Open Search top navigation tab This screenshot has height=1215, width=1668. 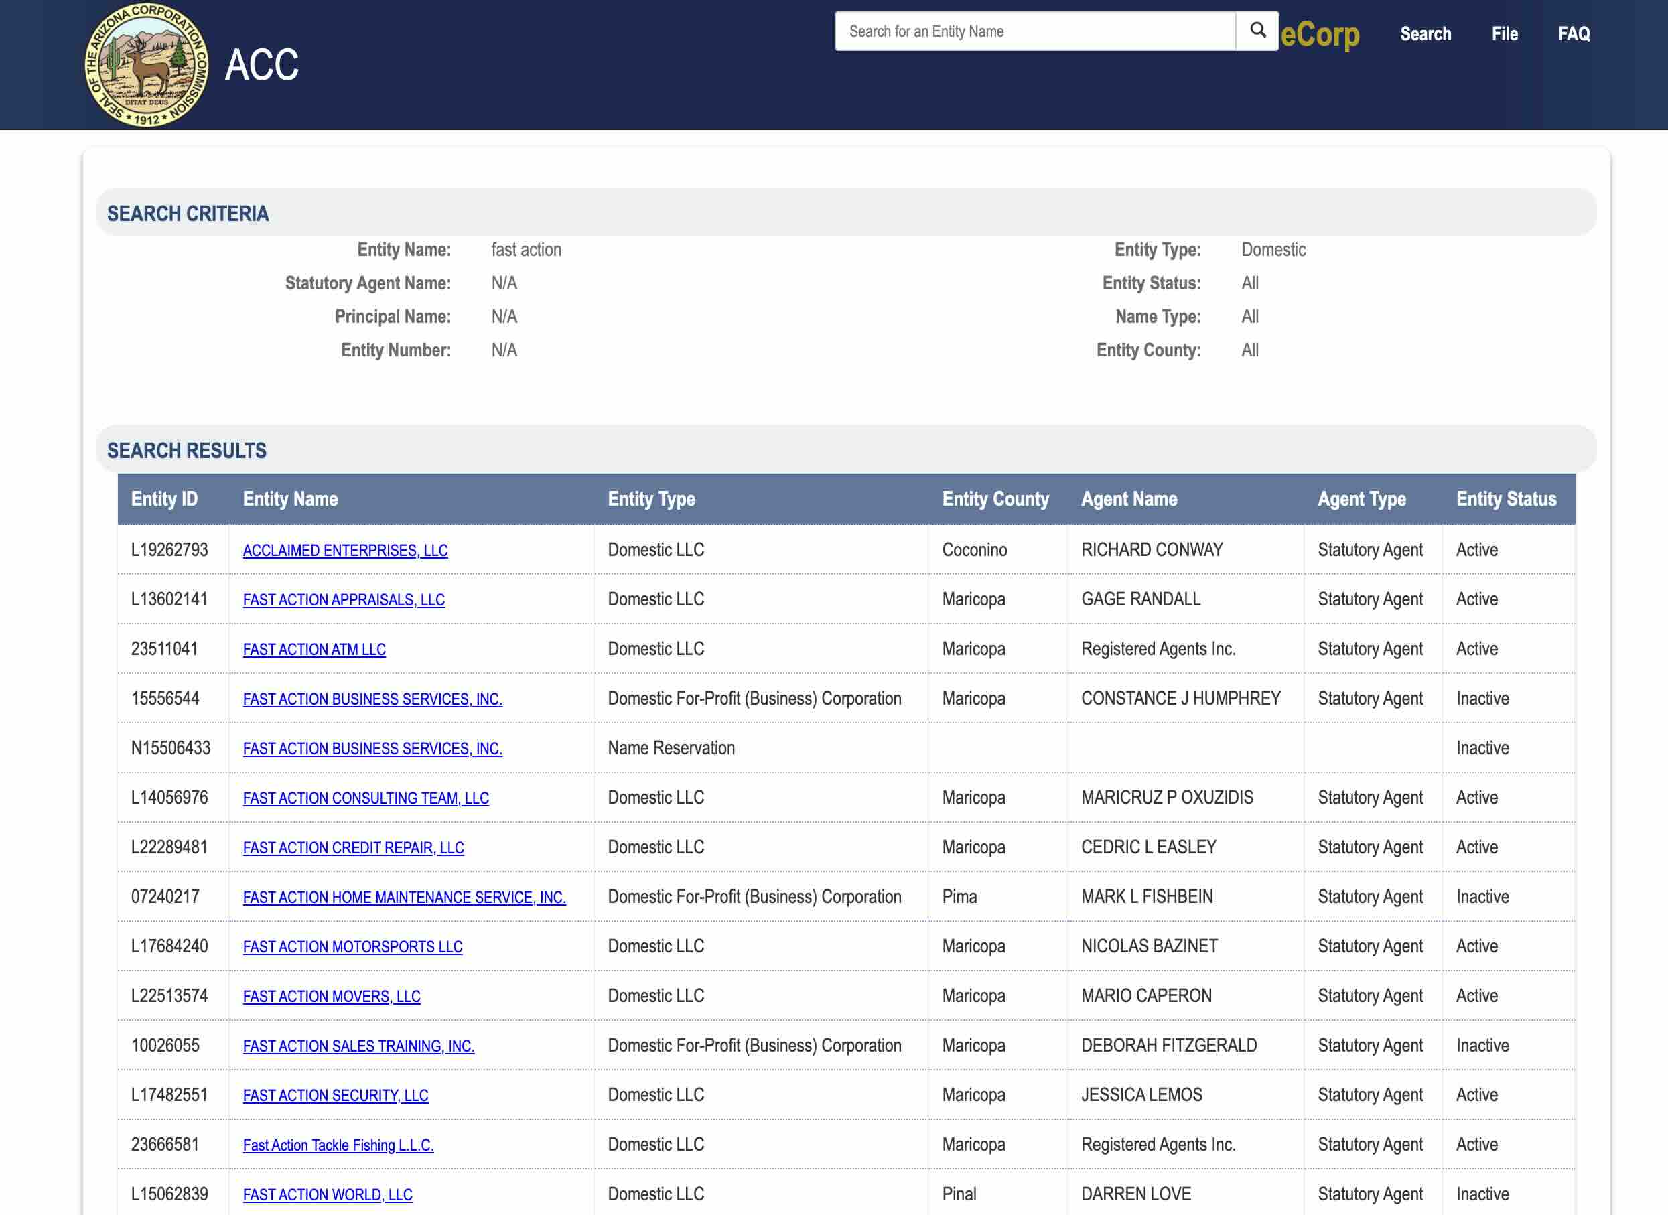coord(1425,33)
